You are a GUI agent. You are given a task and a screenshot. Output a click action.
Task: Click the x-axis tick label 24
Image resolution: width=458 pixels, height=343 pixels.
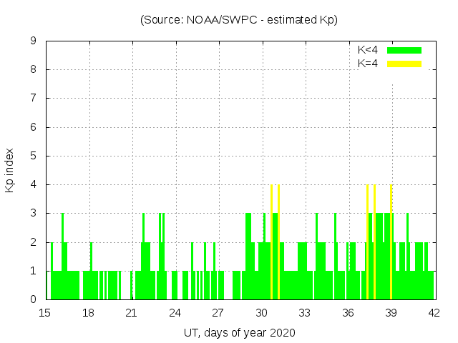point(175,313)
